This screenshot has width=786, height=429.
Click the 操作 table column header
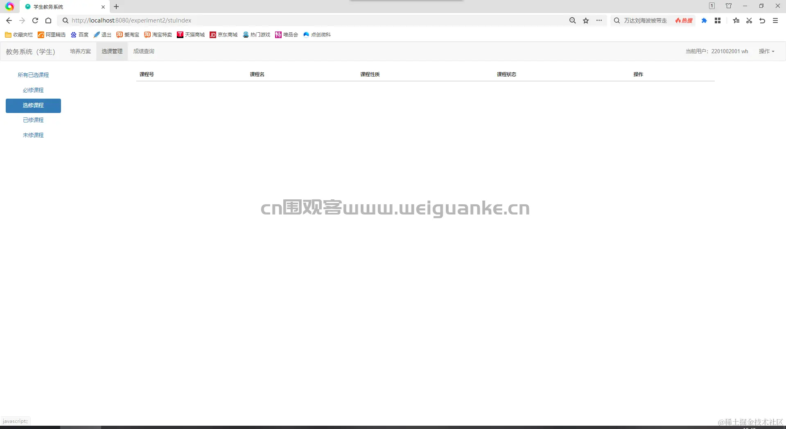click(x=638, y=74)
